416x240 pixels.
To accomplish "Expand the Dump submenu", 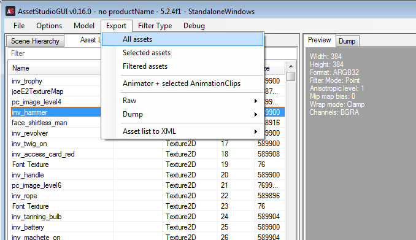I will pos(182,114).
